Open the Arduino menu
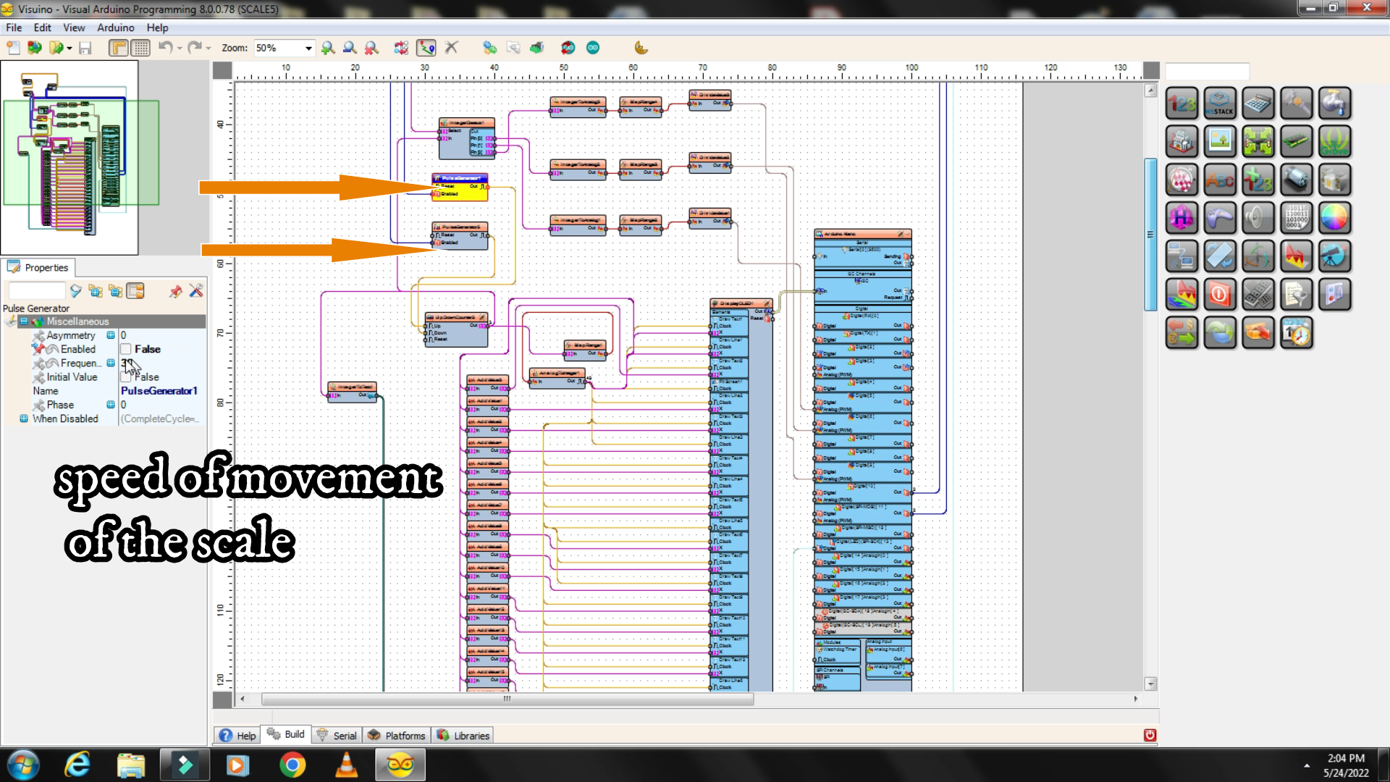Screen dimensions: 1390x782 pos(116,28)
